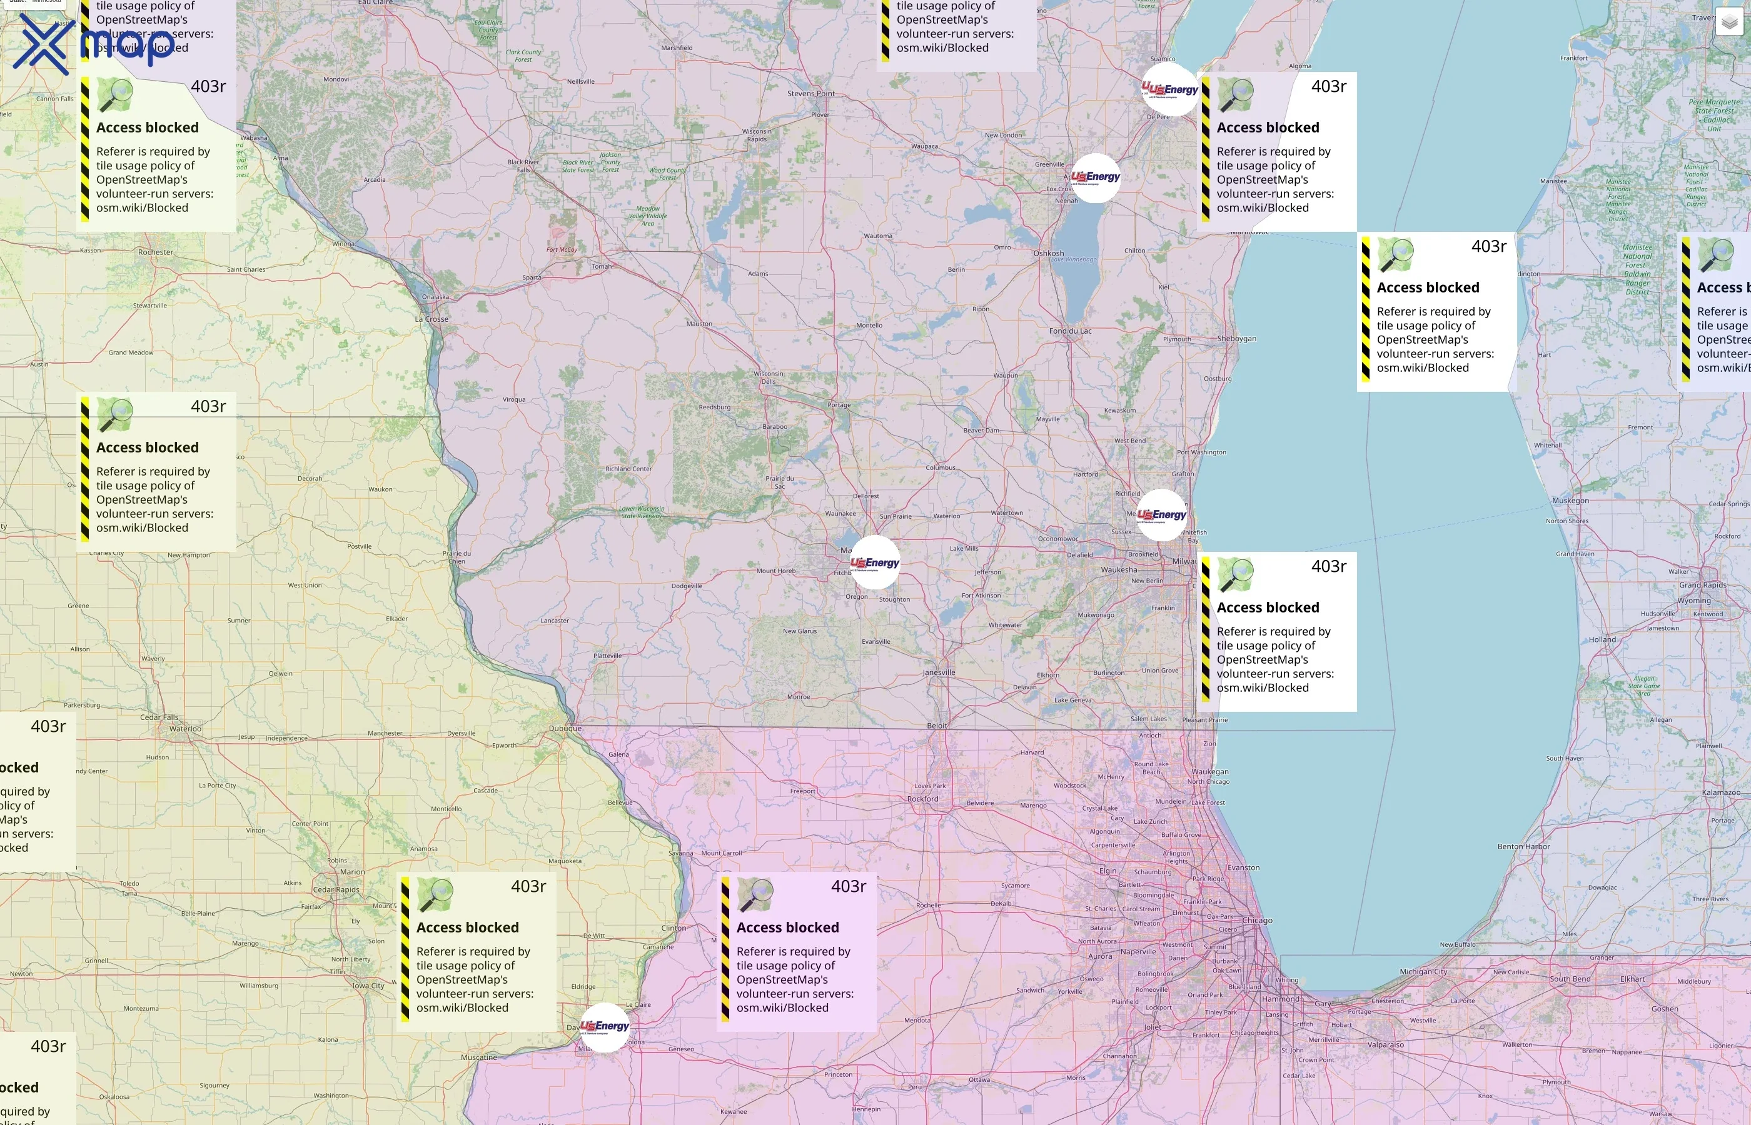Click the Watertown city label
Screen dimensions: 1751x1125
(1007, 513)
